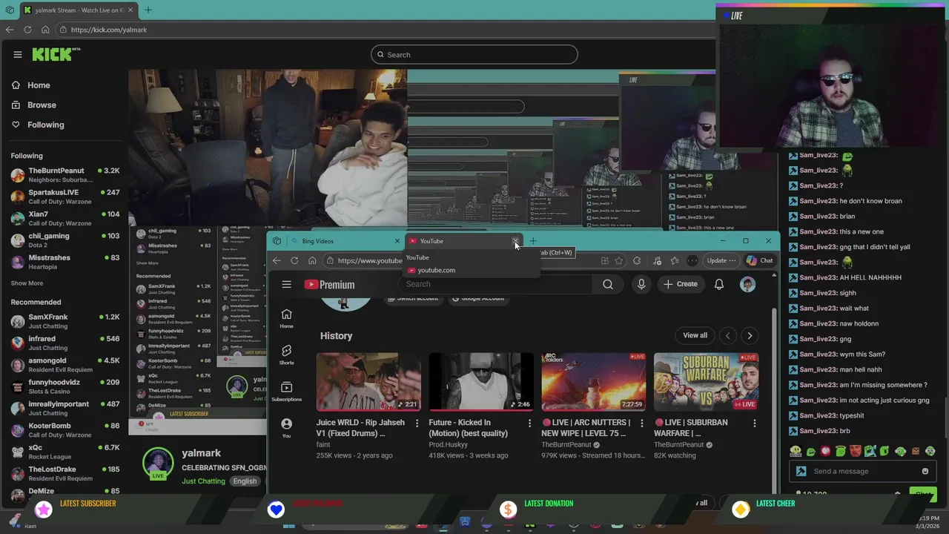Image resolution: width=949 pixels, height=534 pixels.
Task: Click the Kick logo
Action: 56,54
